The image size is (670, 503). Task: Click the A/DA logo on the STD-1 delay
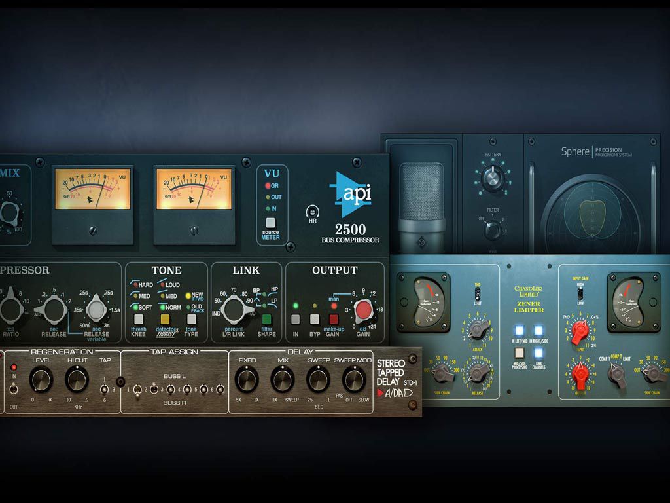pyautogui.click(x=395, y=393)
